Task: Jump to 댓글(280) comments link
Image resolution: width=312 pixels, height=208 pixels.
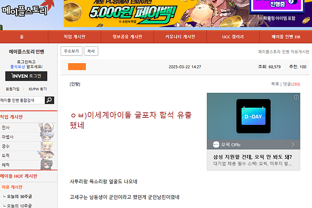Action: [x=291, y=84]
